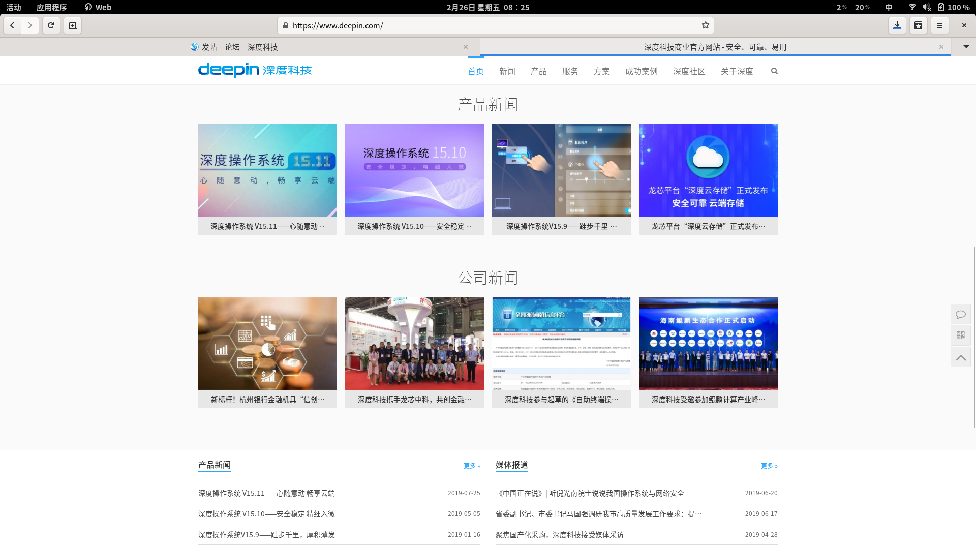Screen dimensions: 976x549
Task: Open the chat bubble widget on the right
Action: click(960, 315)
